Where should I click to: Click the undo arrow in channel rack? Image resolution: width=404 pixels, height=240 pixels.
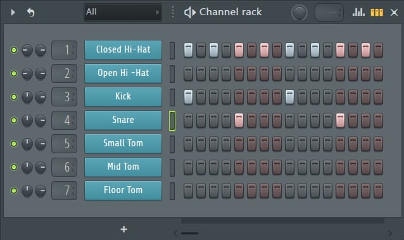[x=30, y=12]
